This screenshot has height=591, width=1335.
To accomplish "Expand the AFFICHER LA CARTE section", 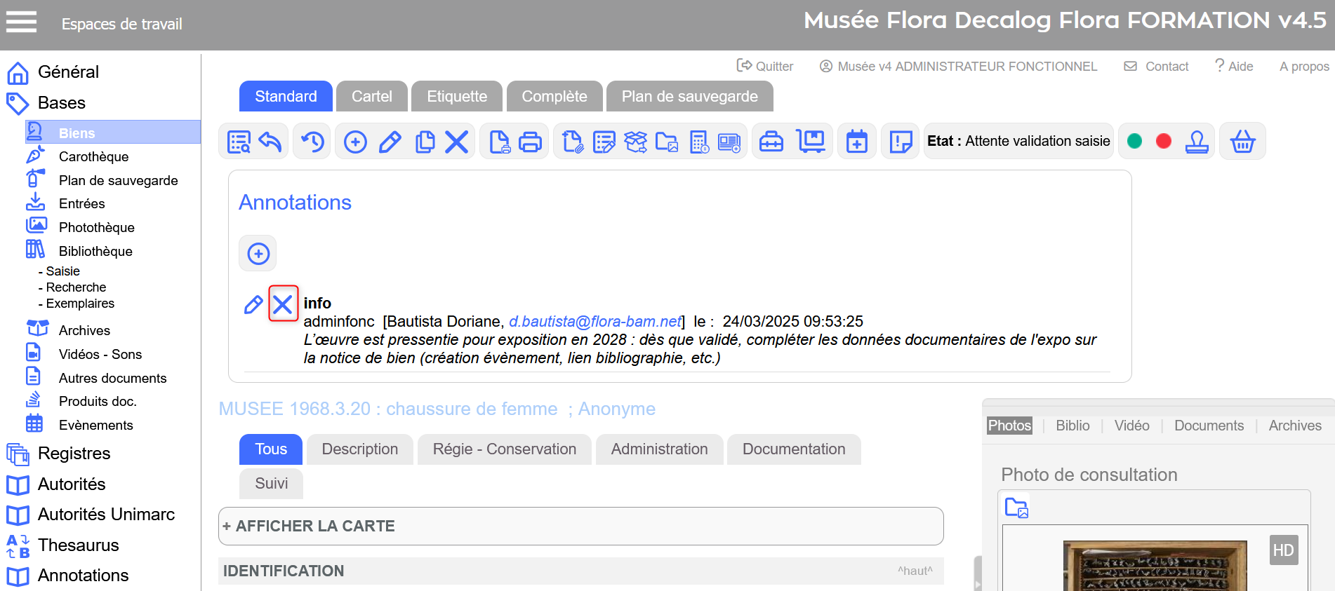I will coord(309,526).
